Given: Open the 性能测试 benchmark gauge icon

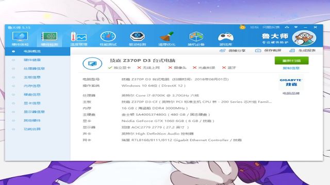Looking at the screenshot, I should [x=108, y=39].
